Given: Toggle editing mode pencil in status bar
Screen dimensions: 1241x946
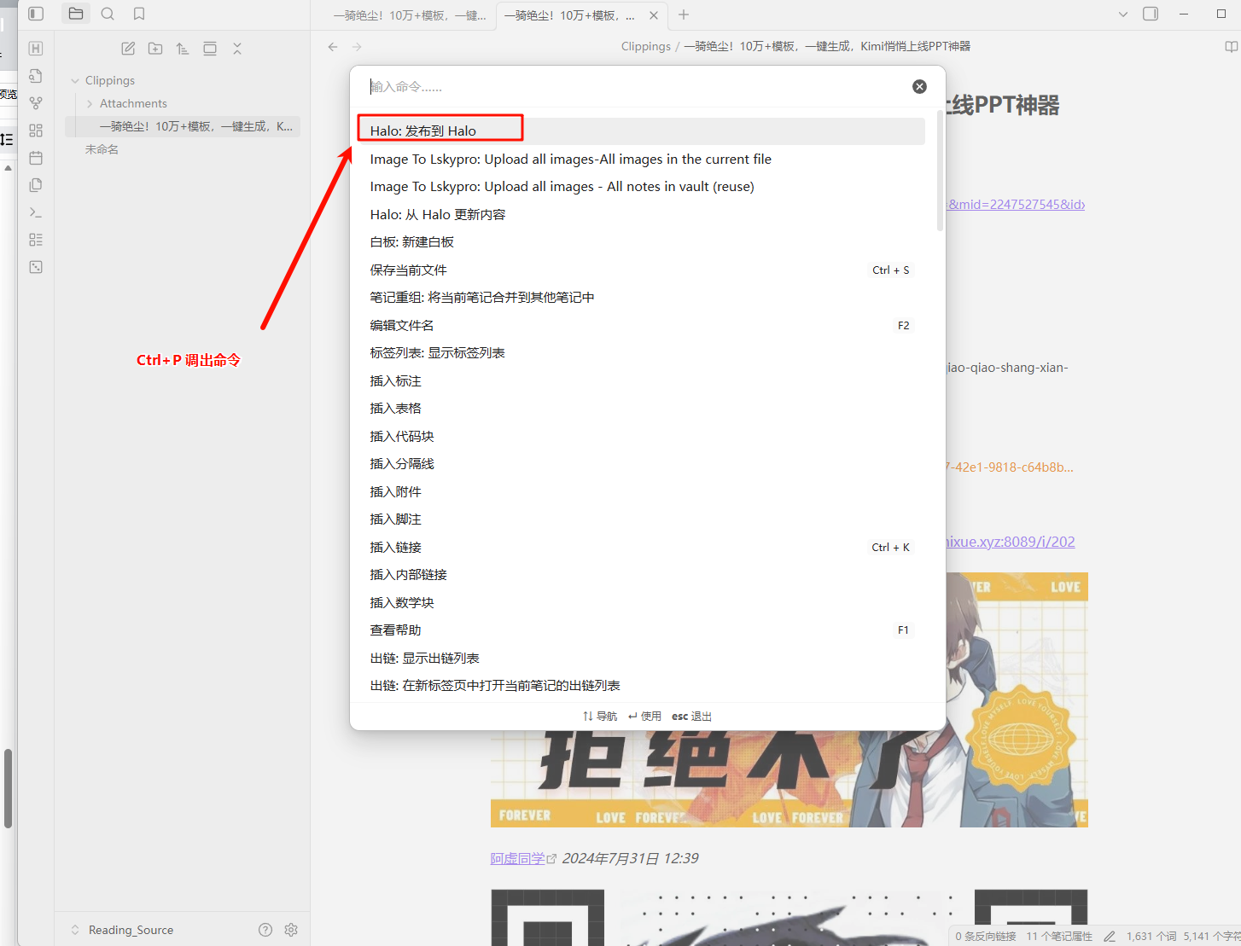Looking at the screenshot, I should pyautogui.click(x=1110, y=937).
